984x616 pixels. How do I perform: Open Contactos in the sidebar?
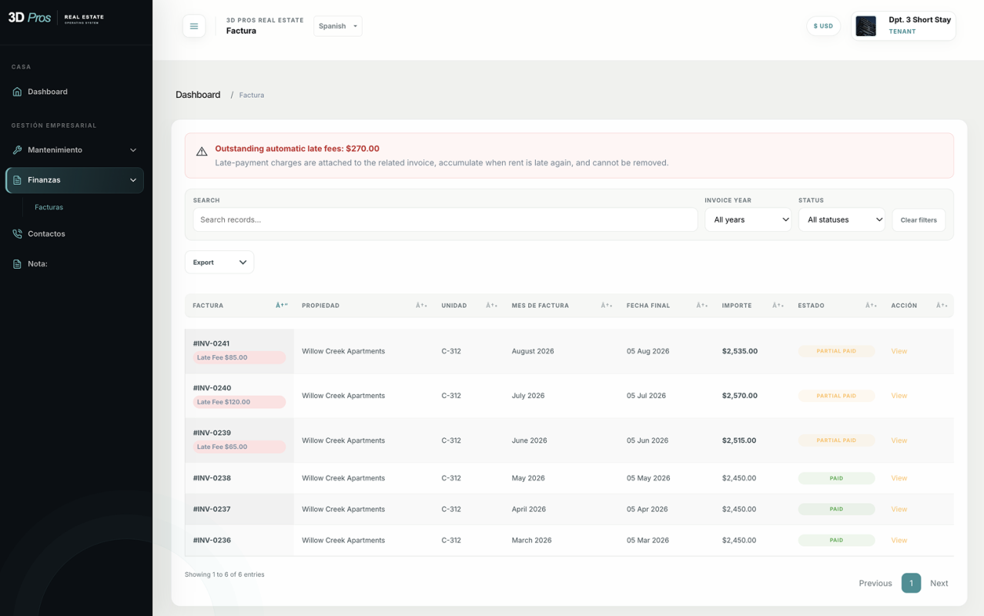[x=46, y=234]
